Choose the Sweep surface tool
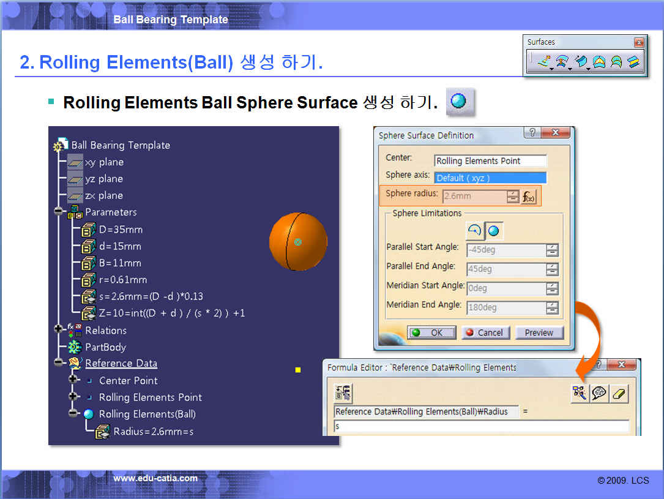 [581, 62]
